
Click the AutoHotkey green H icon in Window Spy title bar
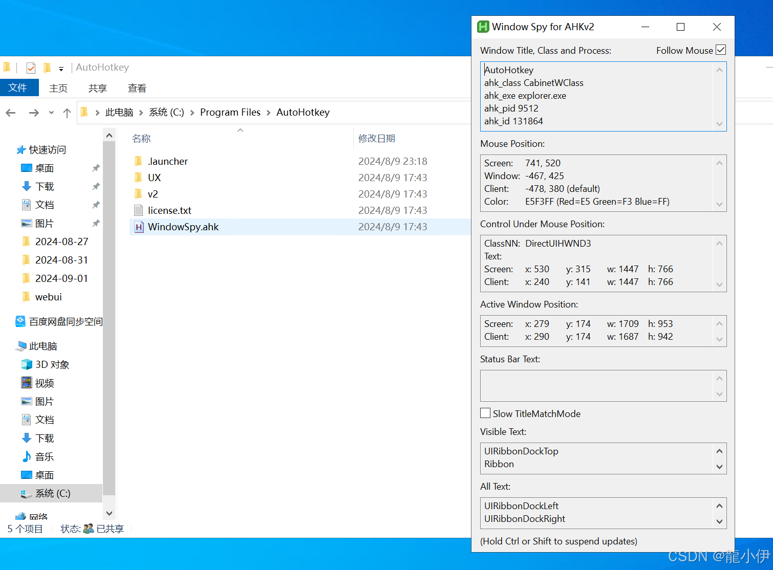click(483, 27)
